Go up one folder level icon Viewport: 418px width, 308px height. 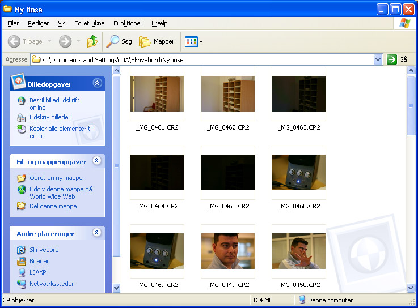click(92, 41)
